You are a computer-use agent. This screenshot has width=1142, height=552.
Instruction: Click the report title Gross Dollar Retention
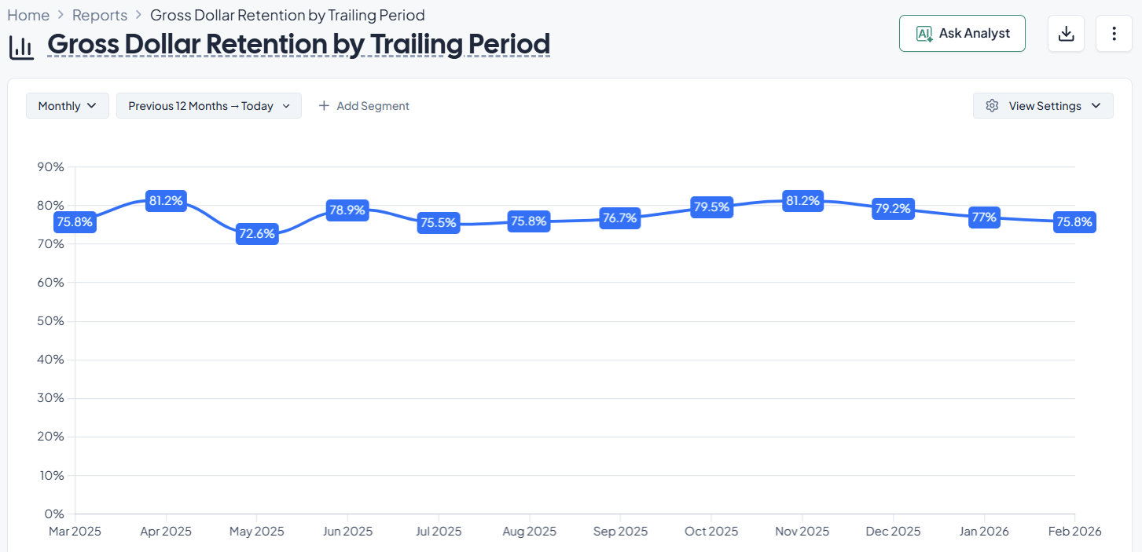[297, 44]
